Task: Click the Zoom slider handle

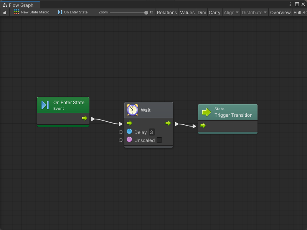Action: [146, 13]
